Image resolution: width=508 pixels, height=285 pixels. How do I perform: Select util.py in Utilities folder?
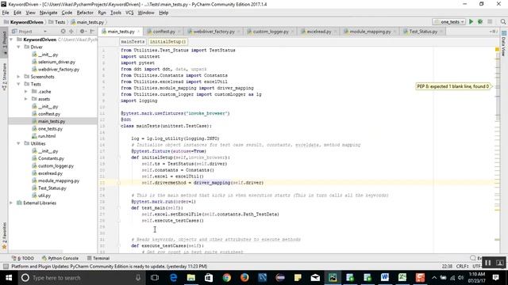click(44, 196)
